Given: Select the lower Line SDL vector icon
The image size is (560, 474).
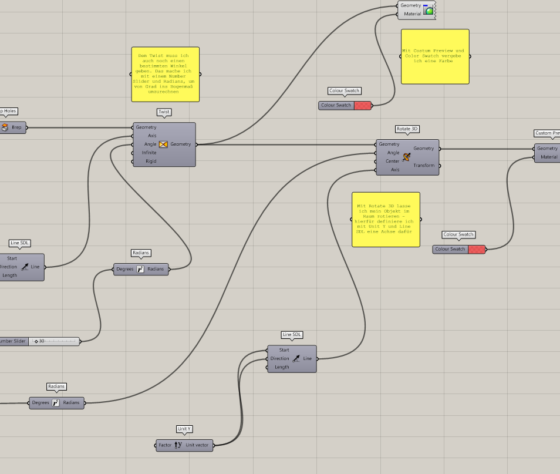Looking at the screenshot, I should [296, 358].
